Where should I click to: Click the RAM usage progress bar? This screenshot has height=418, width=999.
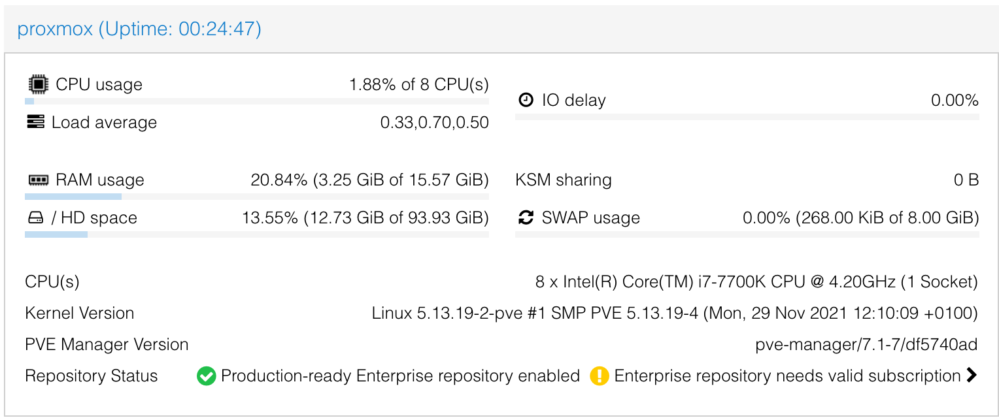pos(257,197)
